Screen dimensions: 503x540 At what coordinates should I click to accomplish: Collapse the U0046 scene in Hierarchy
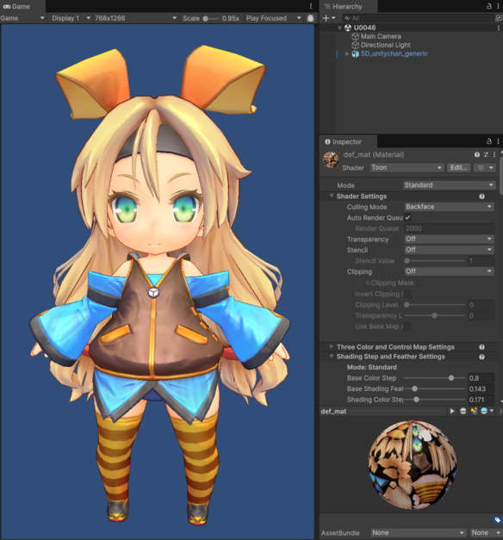coord(339,28)
